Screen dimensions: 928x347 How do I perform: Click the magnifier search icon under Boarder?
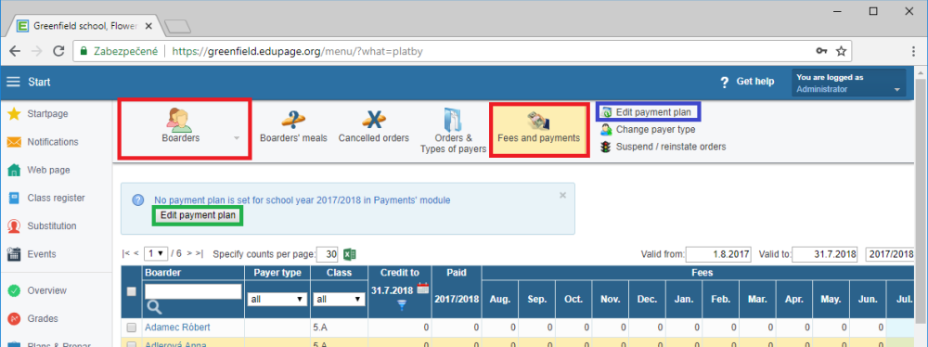(x=154, y=307)
